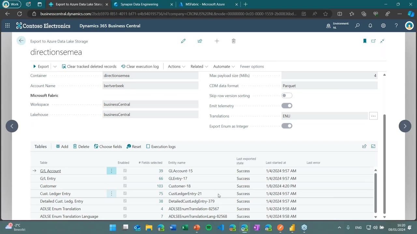Reload the page with browser refresh

[20, 14]
